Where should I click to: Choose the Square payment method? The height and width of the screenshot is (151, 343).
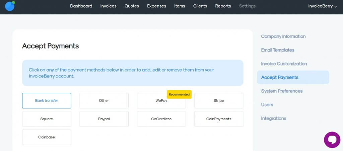click(x=47, y=119)
